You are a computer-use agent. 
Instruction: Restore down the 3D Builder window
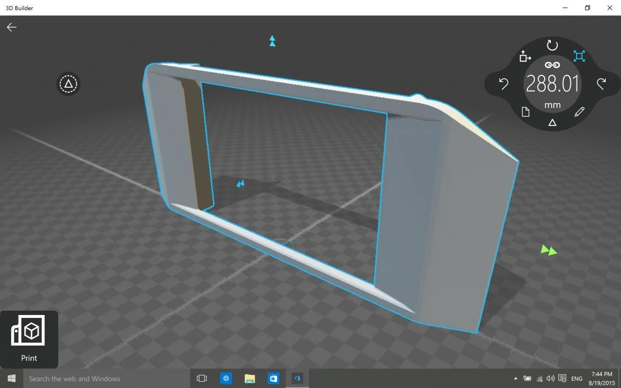point(588,8)
